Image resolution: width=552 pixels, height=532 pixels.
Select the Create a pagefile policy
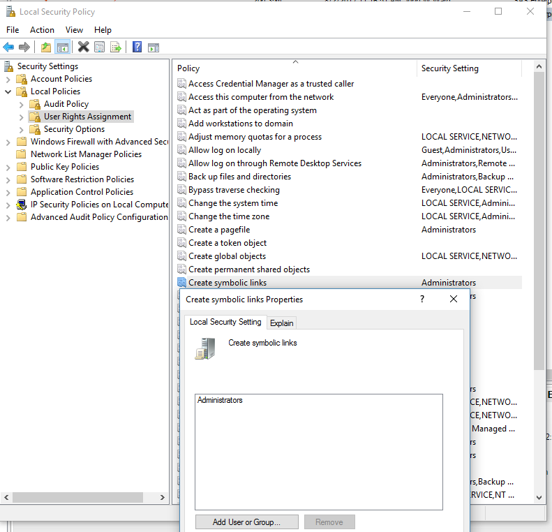pos(218,230)
